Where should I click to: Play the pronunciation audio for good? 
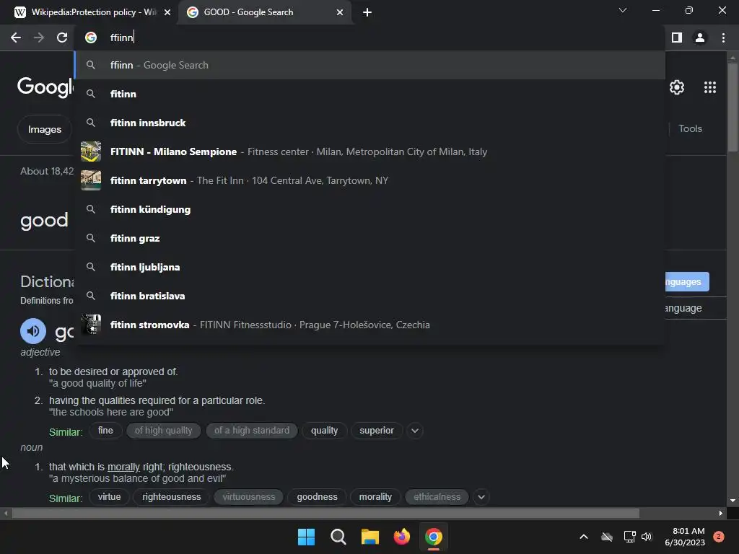[x=33, y=331]
